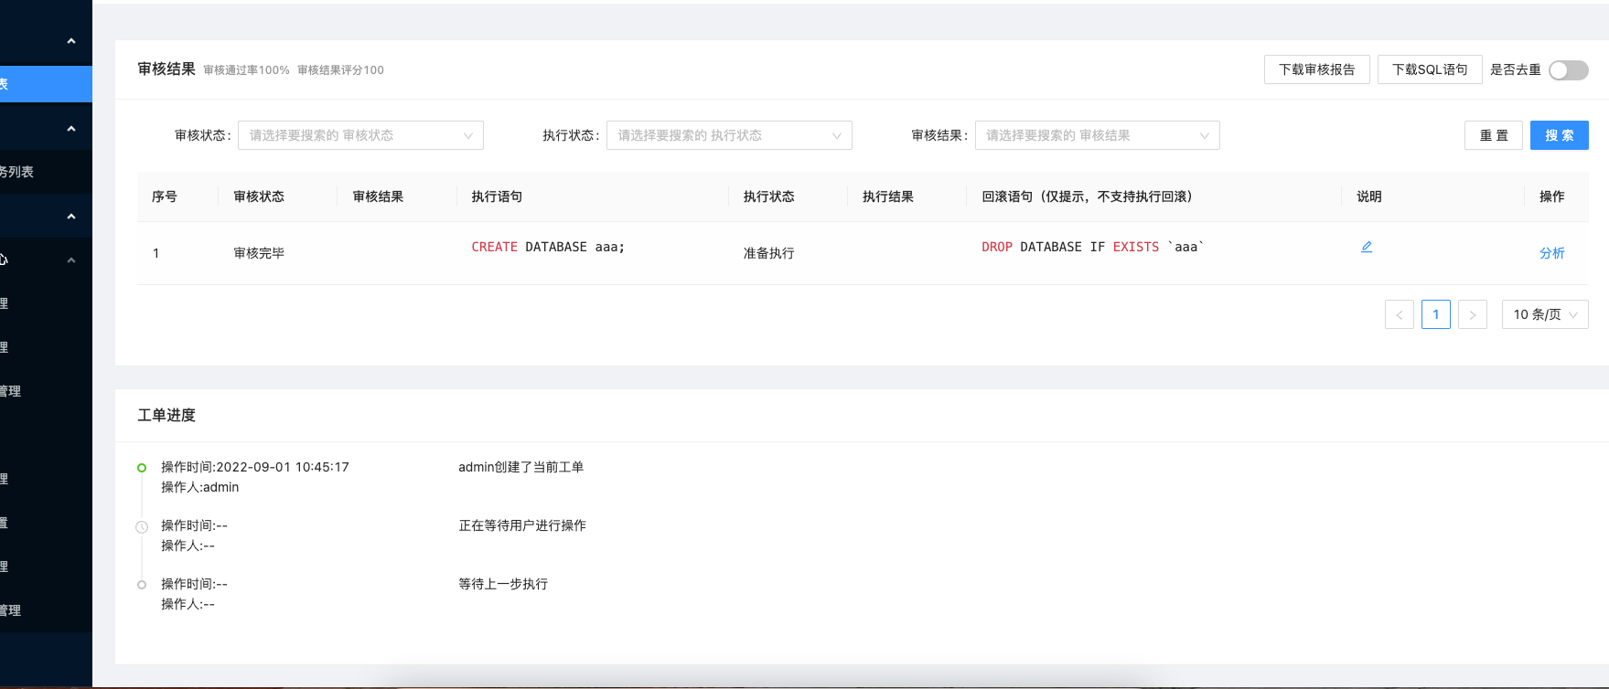Image resolution: width=1609 pixels, height=689 pixels.
Task: Go to previous page arrow
Action: 1400,314
